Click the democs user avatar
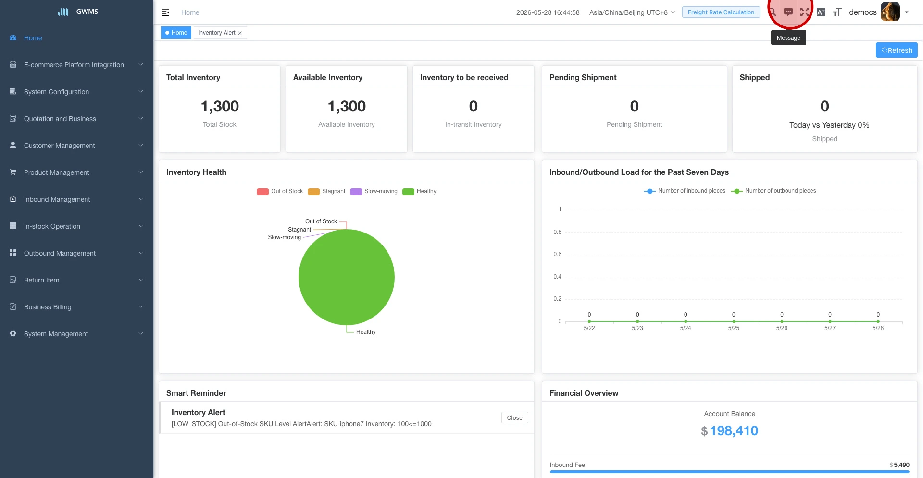923x478 pixels. 890,12
